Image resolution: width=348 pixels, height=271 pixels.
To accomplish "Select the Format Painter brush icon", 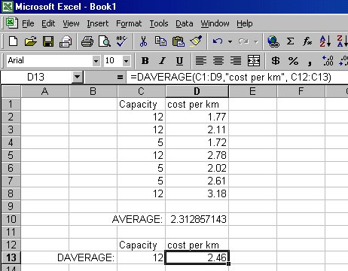I will (x=196, y=41).
